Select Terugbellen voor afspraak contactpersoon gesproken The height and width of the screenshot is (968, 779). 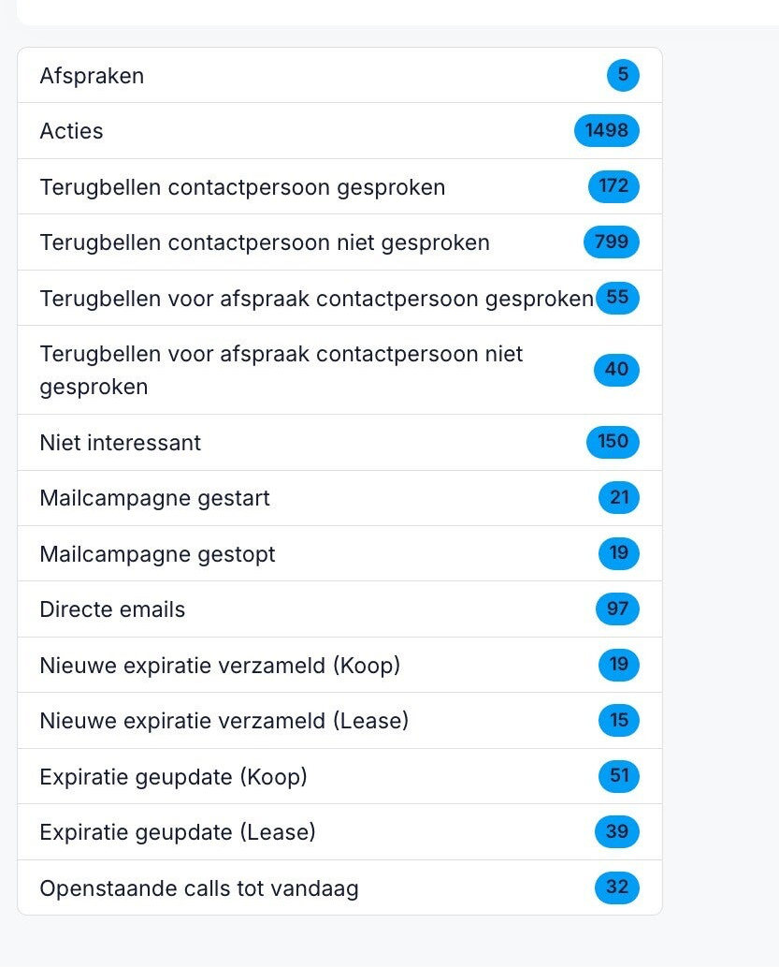pyautogui.click(x=316, y=299)
